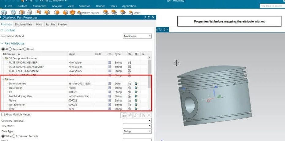
Task: Choose the Expression Formula radio option
Action: [13, 136]
